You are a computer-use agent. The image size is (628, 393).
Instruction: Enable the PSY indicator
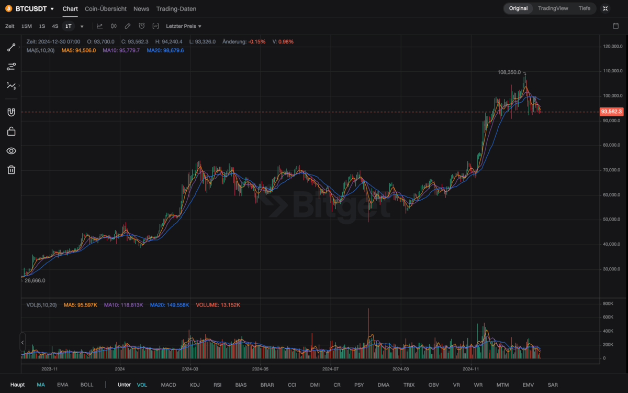[x=359, y=385]
